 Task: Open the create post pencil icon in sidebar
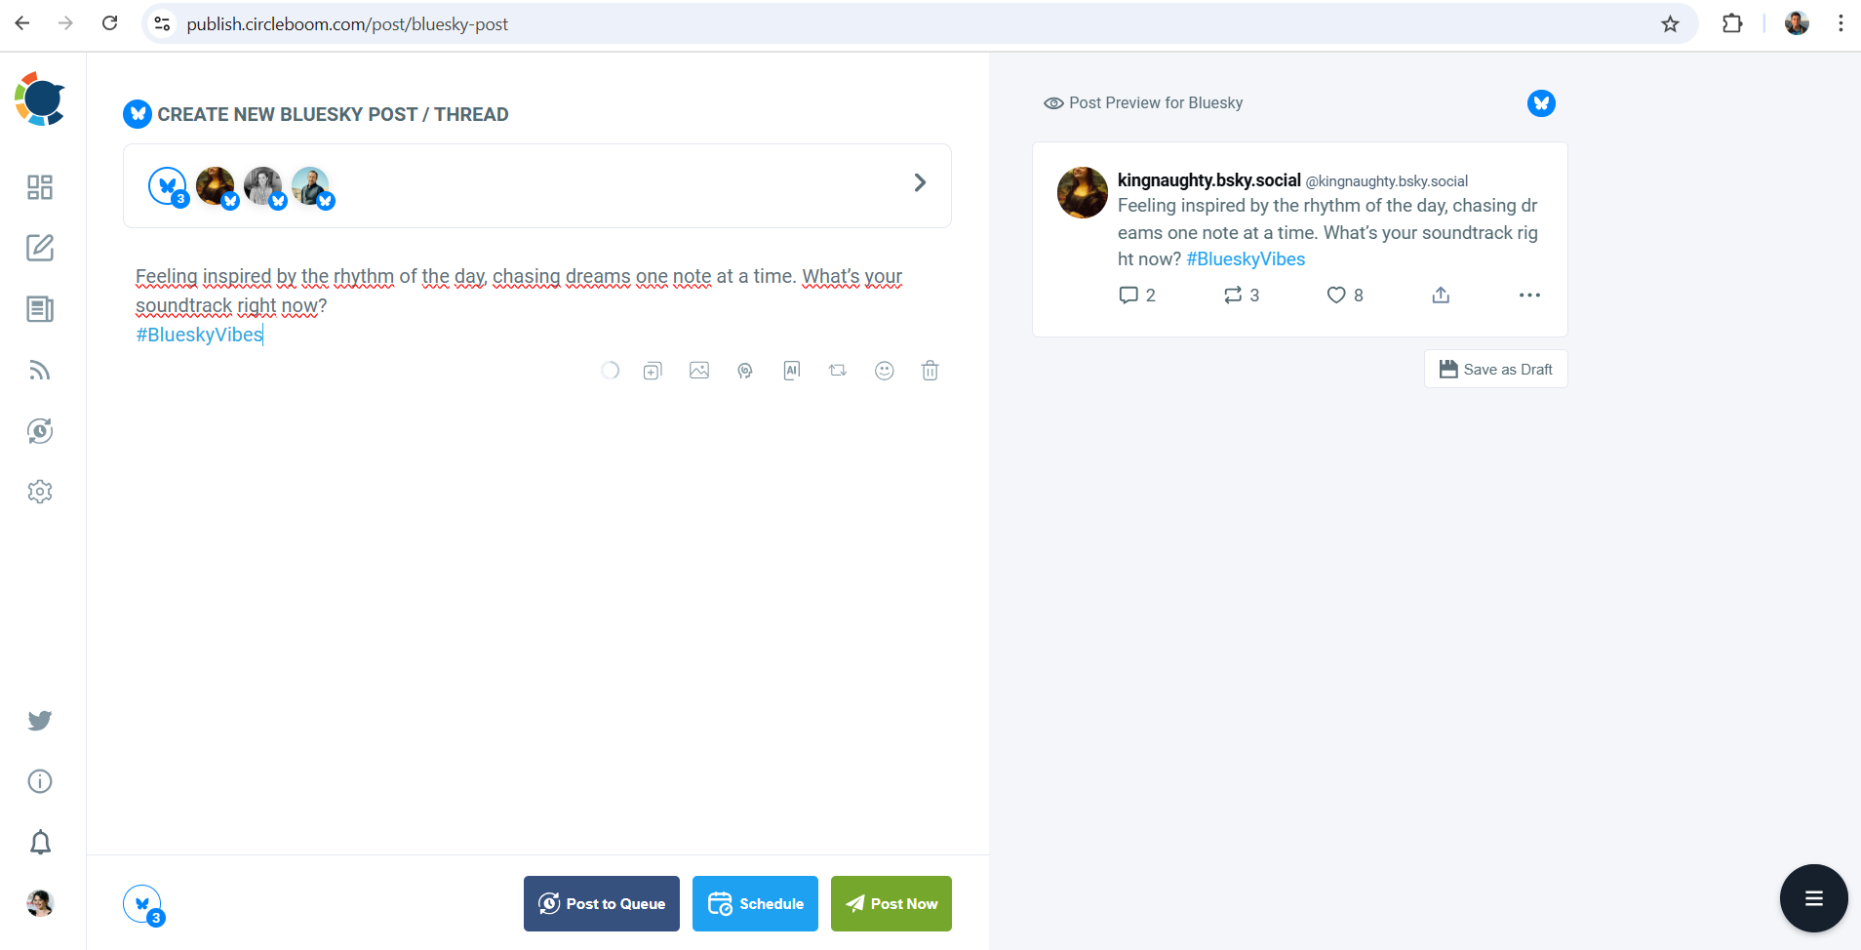click(x=40, y=248)
